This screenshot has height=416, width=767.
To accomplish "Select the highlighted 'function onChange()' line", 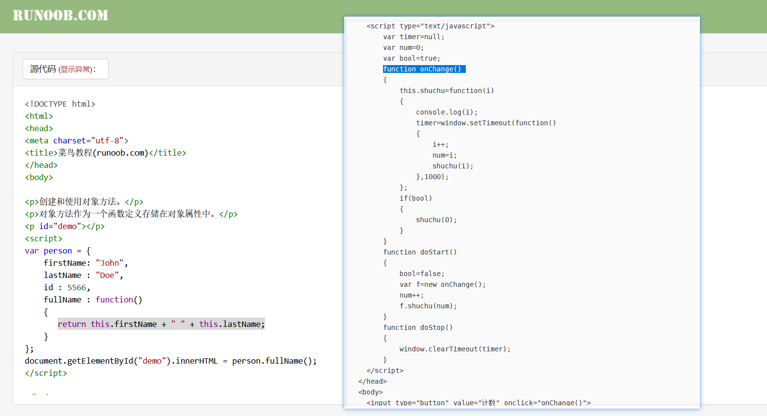I will [424, 69].
